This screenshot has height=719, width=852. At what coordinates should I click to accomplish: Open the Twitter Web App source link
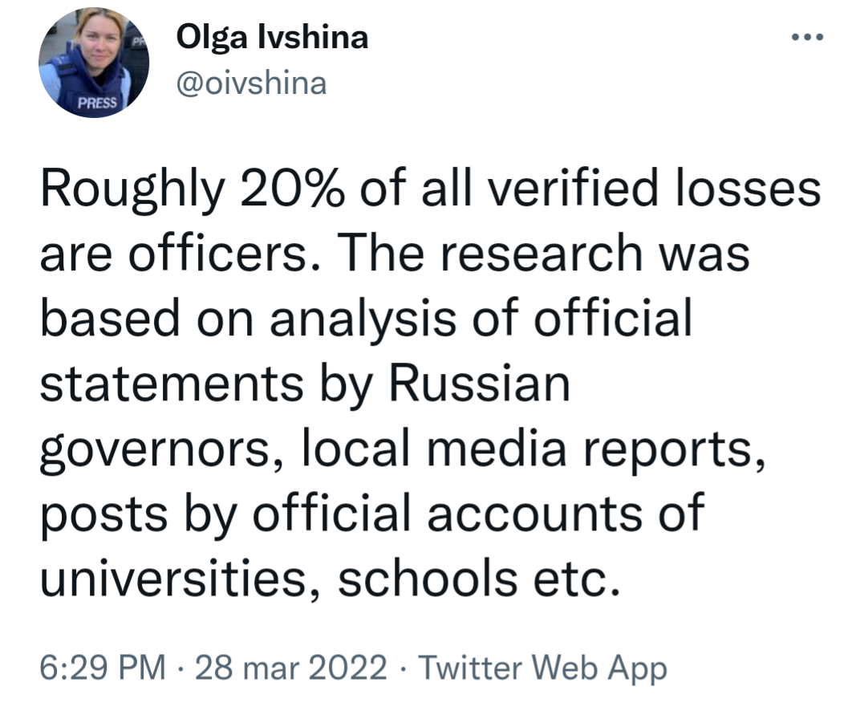click(x=542, y=668)
